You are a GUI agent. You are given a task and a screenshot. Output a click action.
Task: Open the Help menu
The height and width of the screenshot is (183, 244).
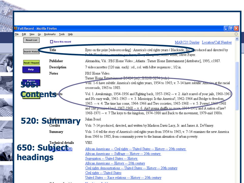coord(70,34)
